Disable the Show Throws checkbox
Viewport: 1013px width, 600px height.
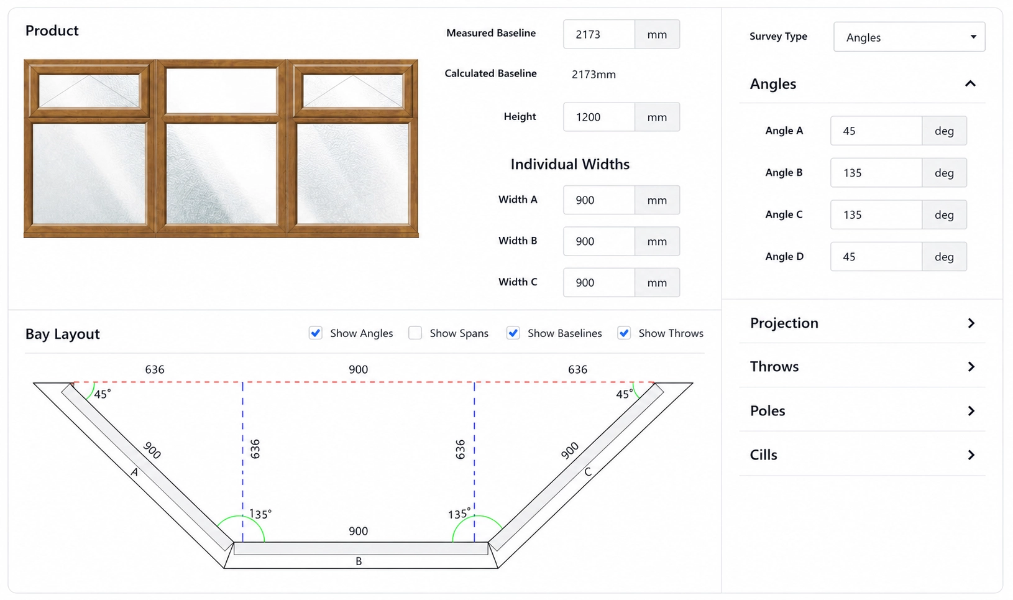point(624,333)
